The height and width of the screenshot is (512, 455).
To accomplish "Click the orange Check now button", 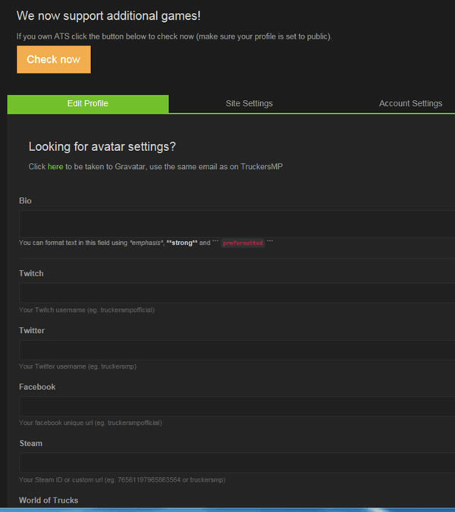I will click(x=53, y=60).
